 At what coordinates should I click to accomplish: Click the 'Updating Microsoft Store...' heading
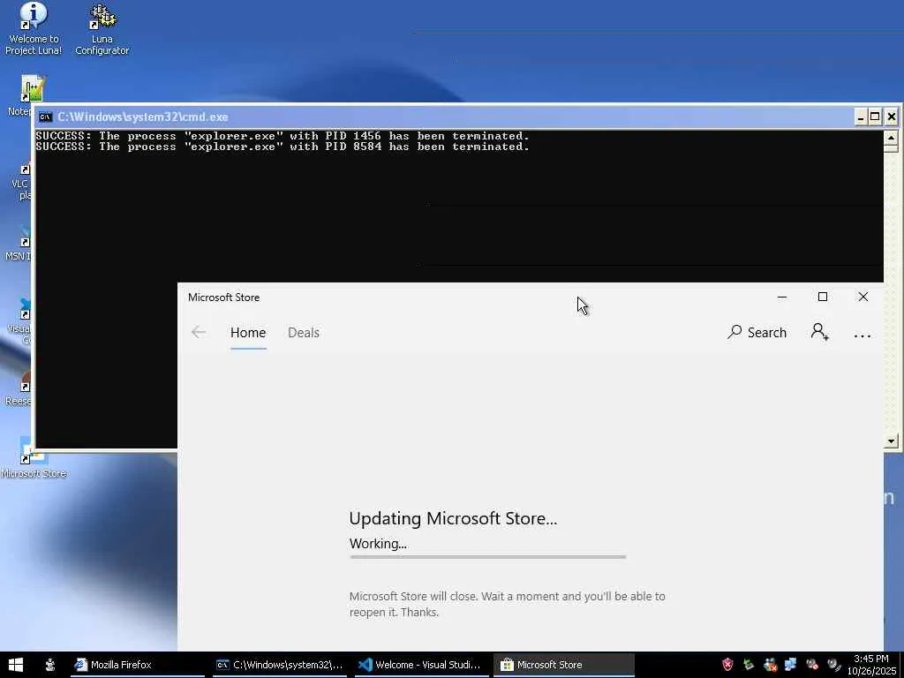click(453, 518)
